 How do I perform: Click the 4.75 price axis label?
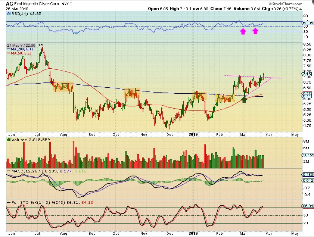[x=307, y=125]
